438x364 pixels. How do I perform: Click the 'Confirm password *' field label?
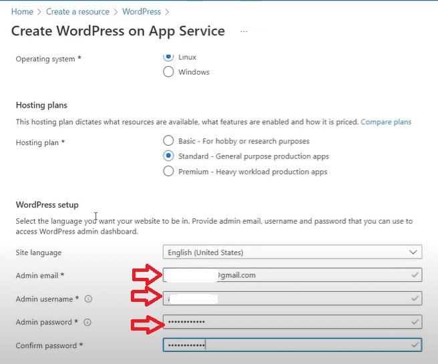coord(49,345)
